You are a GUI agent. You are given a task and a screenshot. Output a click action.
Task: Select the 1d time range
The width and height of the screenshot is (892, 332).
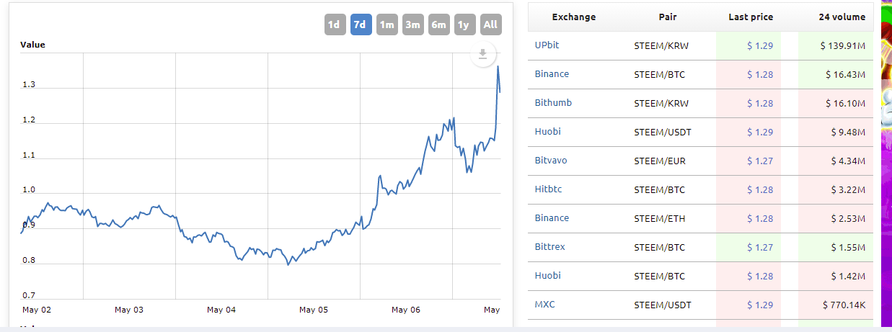pyautogui.click(x=334, y=24)
